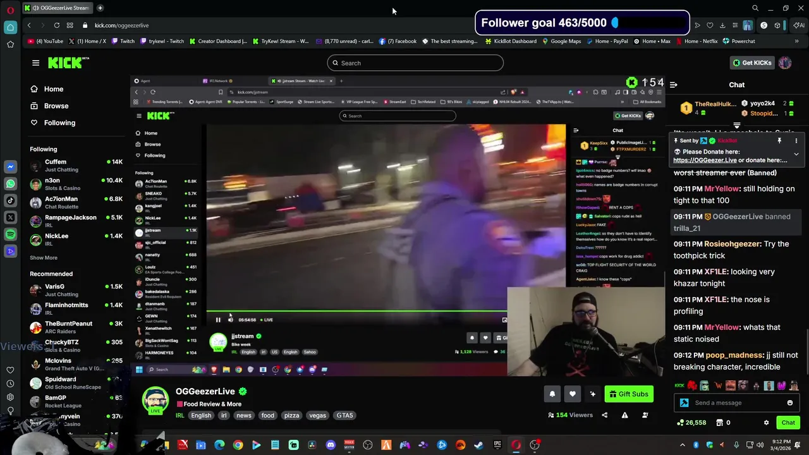
Task: Go back in Opera browser
Action: point(29,25)
